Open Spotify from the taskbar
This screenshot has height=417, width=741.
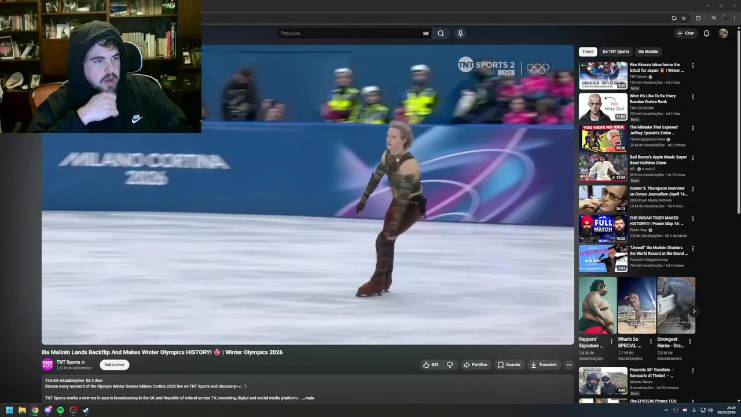pos(60,410)
